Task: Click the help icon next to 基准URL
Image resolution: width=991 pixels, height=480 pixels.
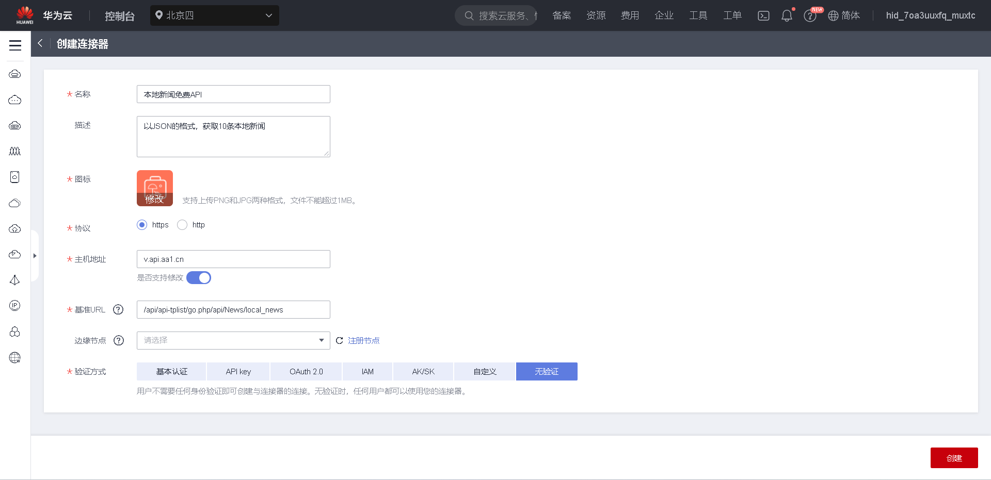Action: [118, 309]
